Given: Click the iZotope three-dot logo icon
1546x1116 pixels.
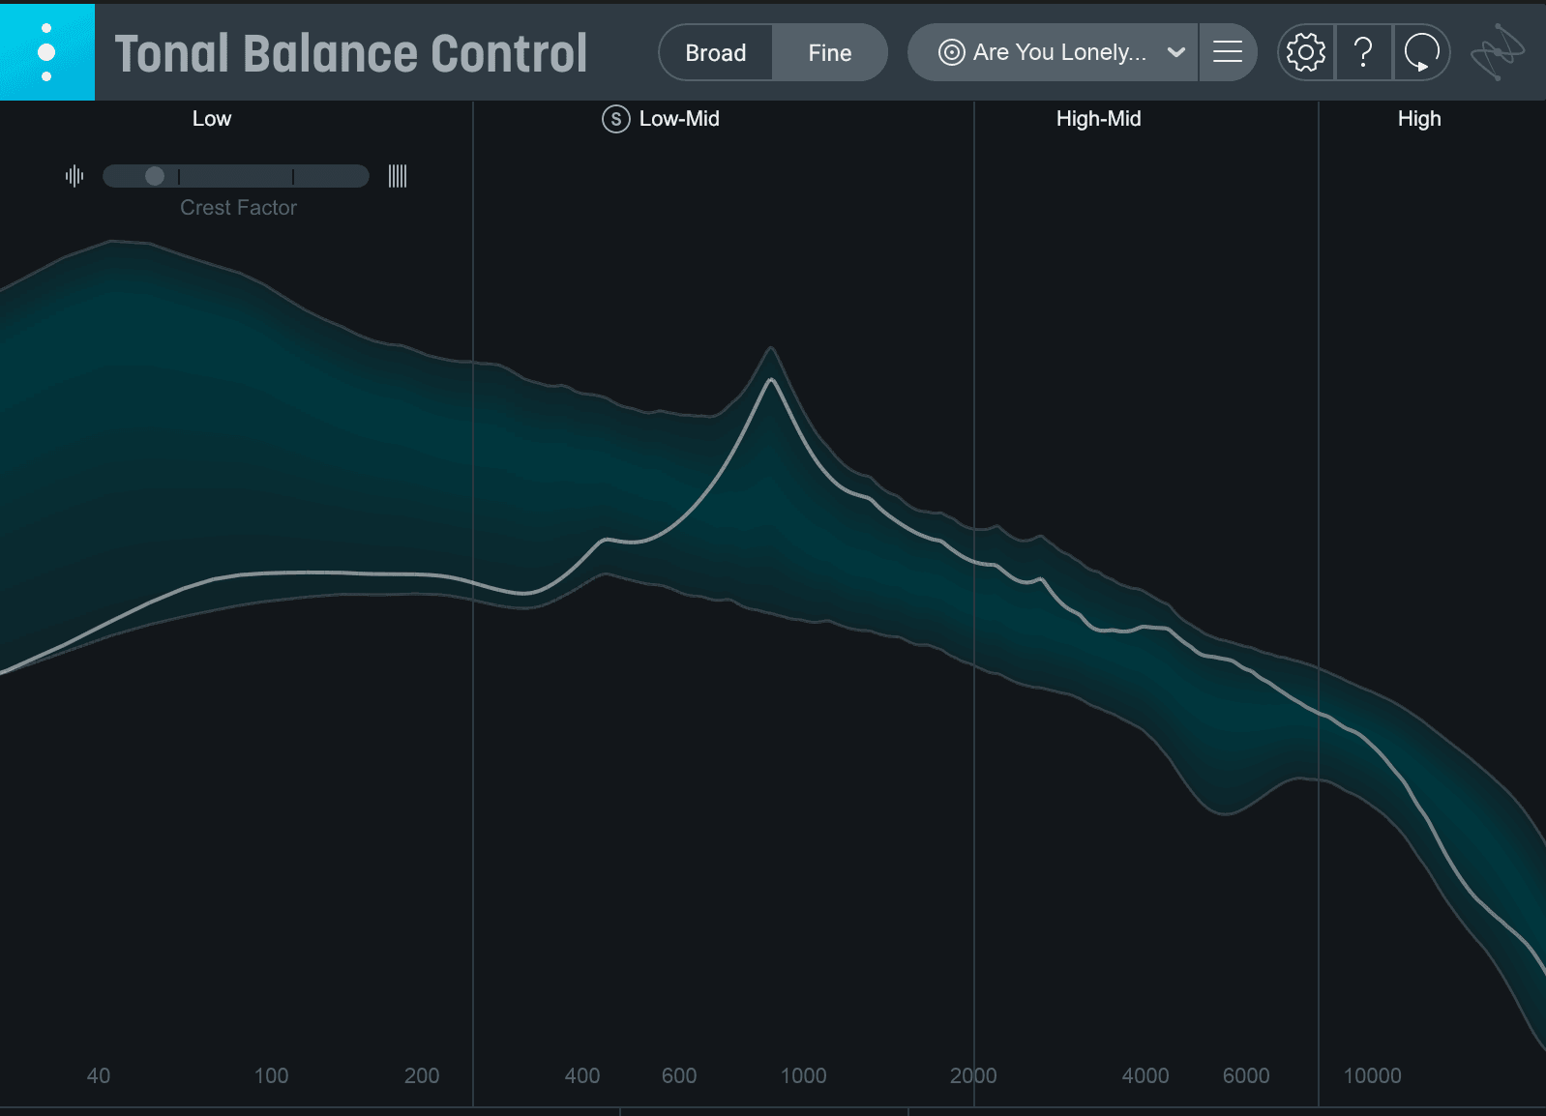Looking at the screenshot, I should 46,52.
